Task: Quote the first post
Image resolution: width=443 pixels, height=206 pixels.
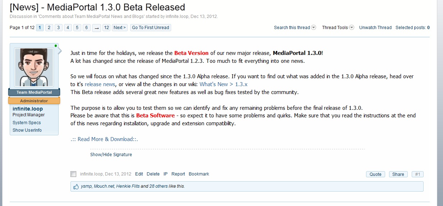Action: 375,174
